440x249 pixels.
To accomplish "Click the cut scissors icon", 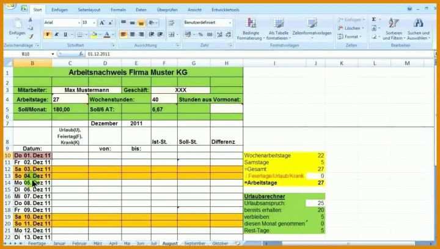I will click(31, 20).
